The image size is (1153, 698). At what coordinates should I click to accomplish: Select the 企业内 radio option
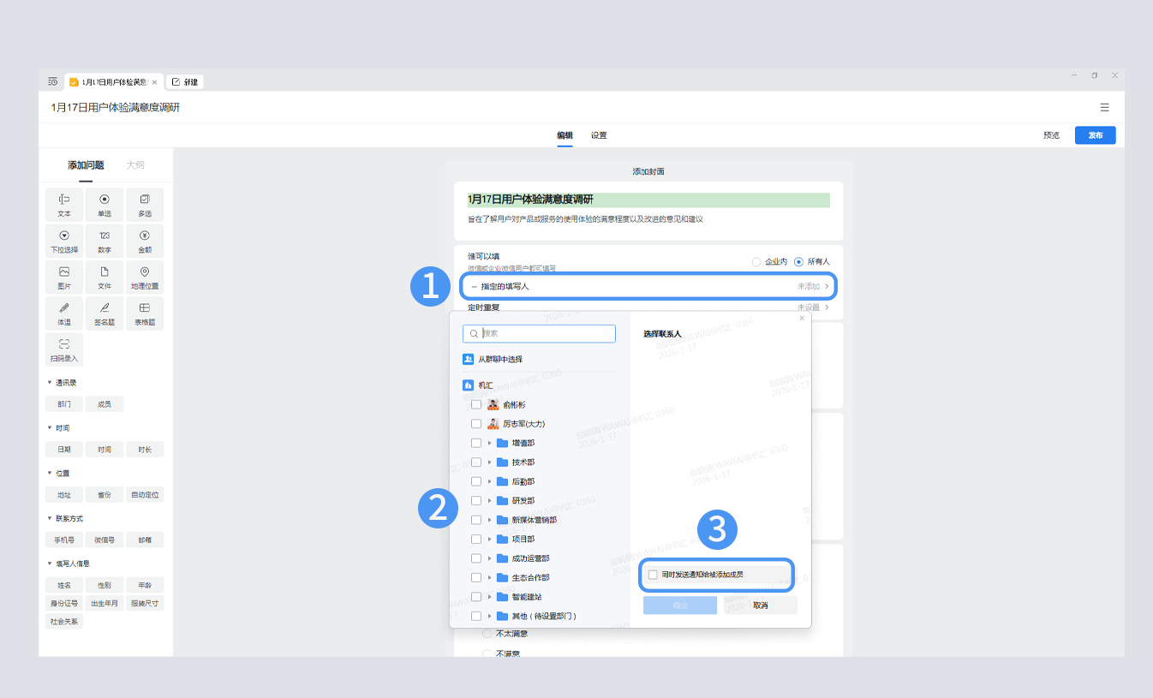click(756, 261)
